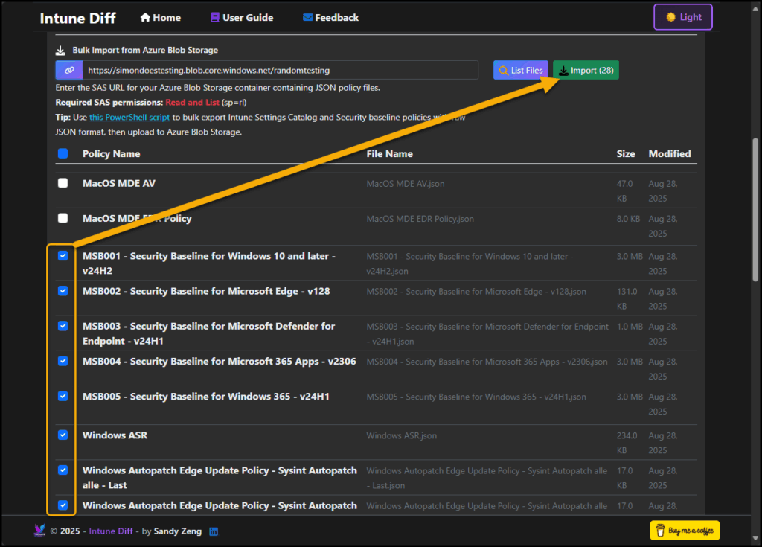Uncheck the Autopatch 'alle - Last' policy checkbox

pyautogui.click(x=63, y=470)
